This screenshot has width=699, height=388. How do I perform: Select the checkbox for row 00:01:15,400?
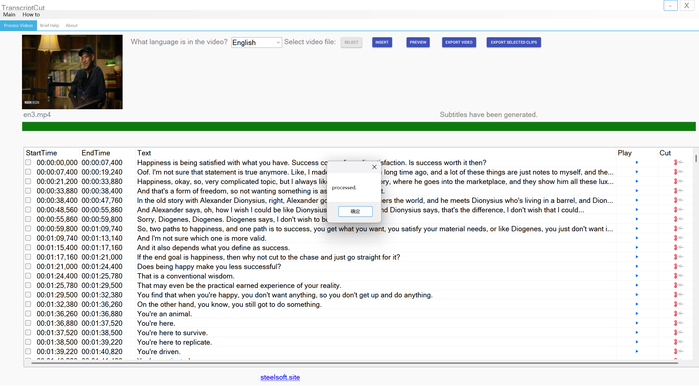point(28,247)
